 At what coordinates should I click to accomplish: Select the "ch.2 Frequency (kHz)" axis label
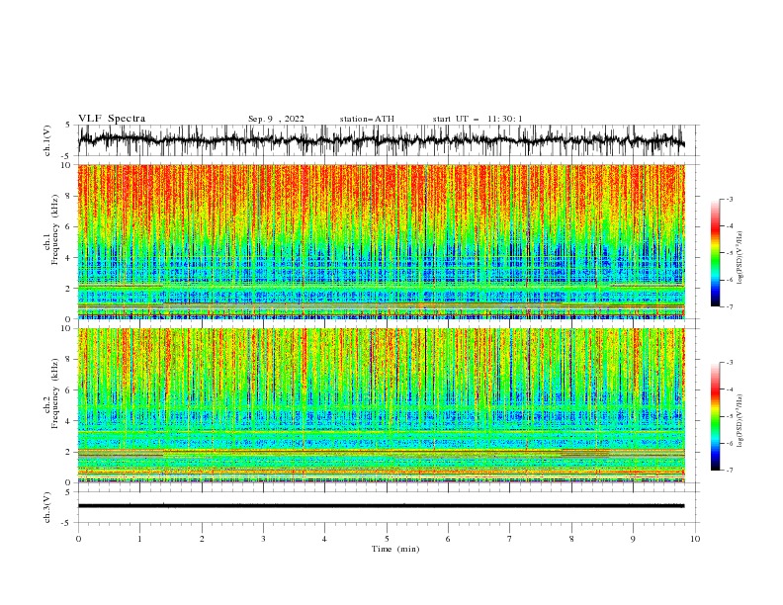pos(50,393)
